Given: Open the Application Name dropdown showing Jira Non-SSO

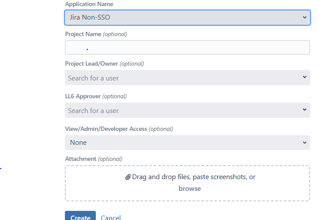Looking at the screenshot, I should [x=187, y=17].
